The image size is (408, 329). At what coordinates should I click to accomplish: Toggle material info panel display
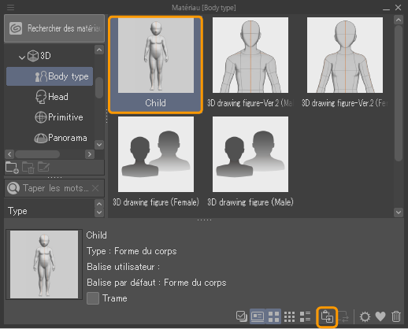click(x=258, y=316)
